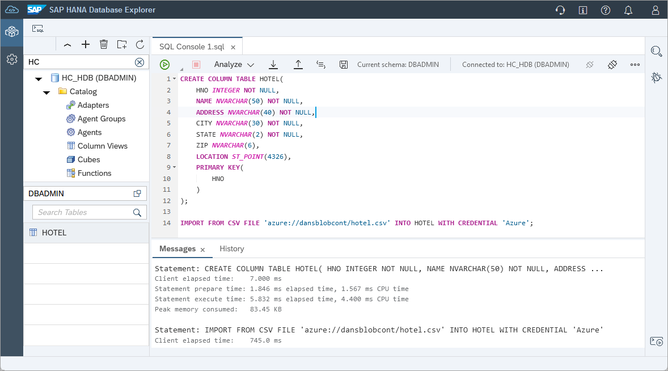Click the stop execution red square
668x371 pixels.
pos(196,65)
